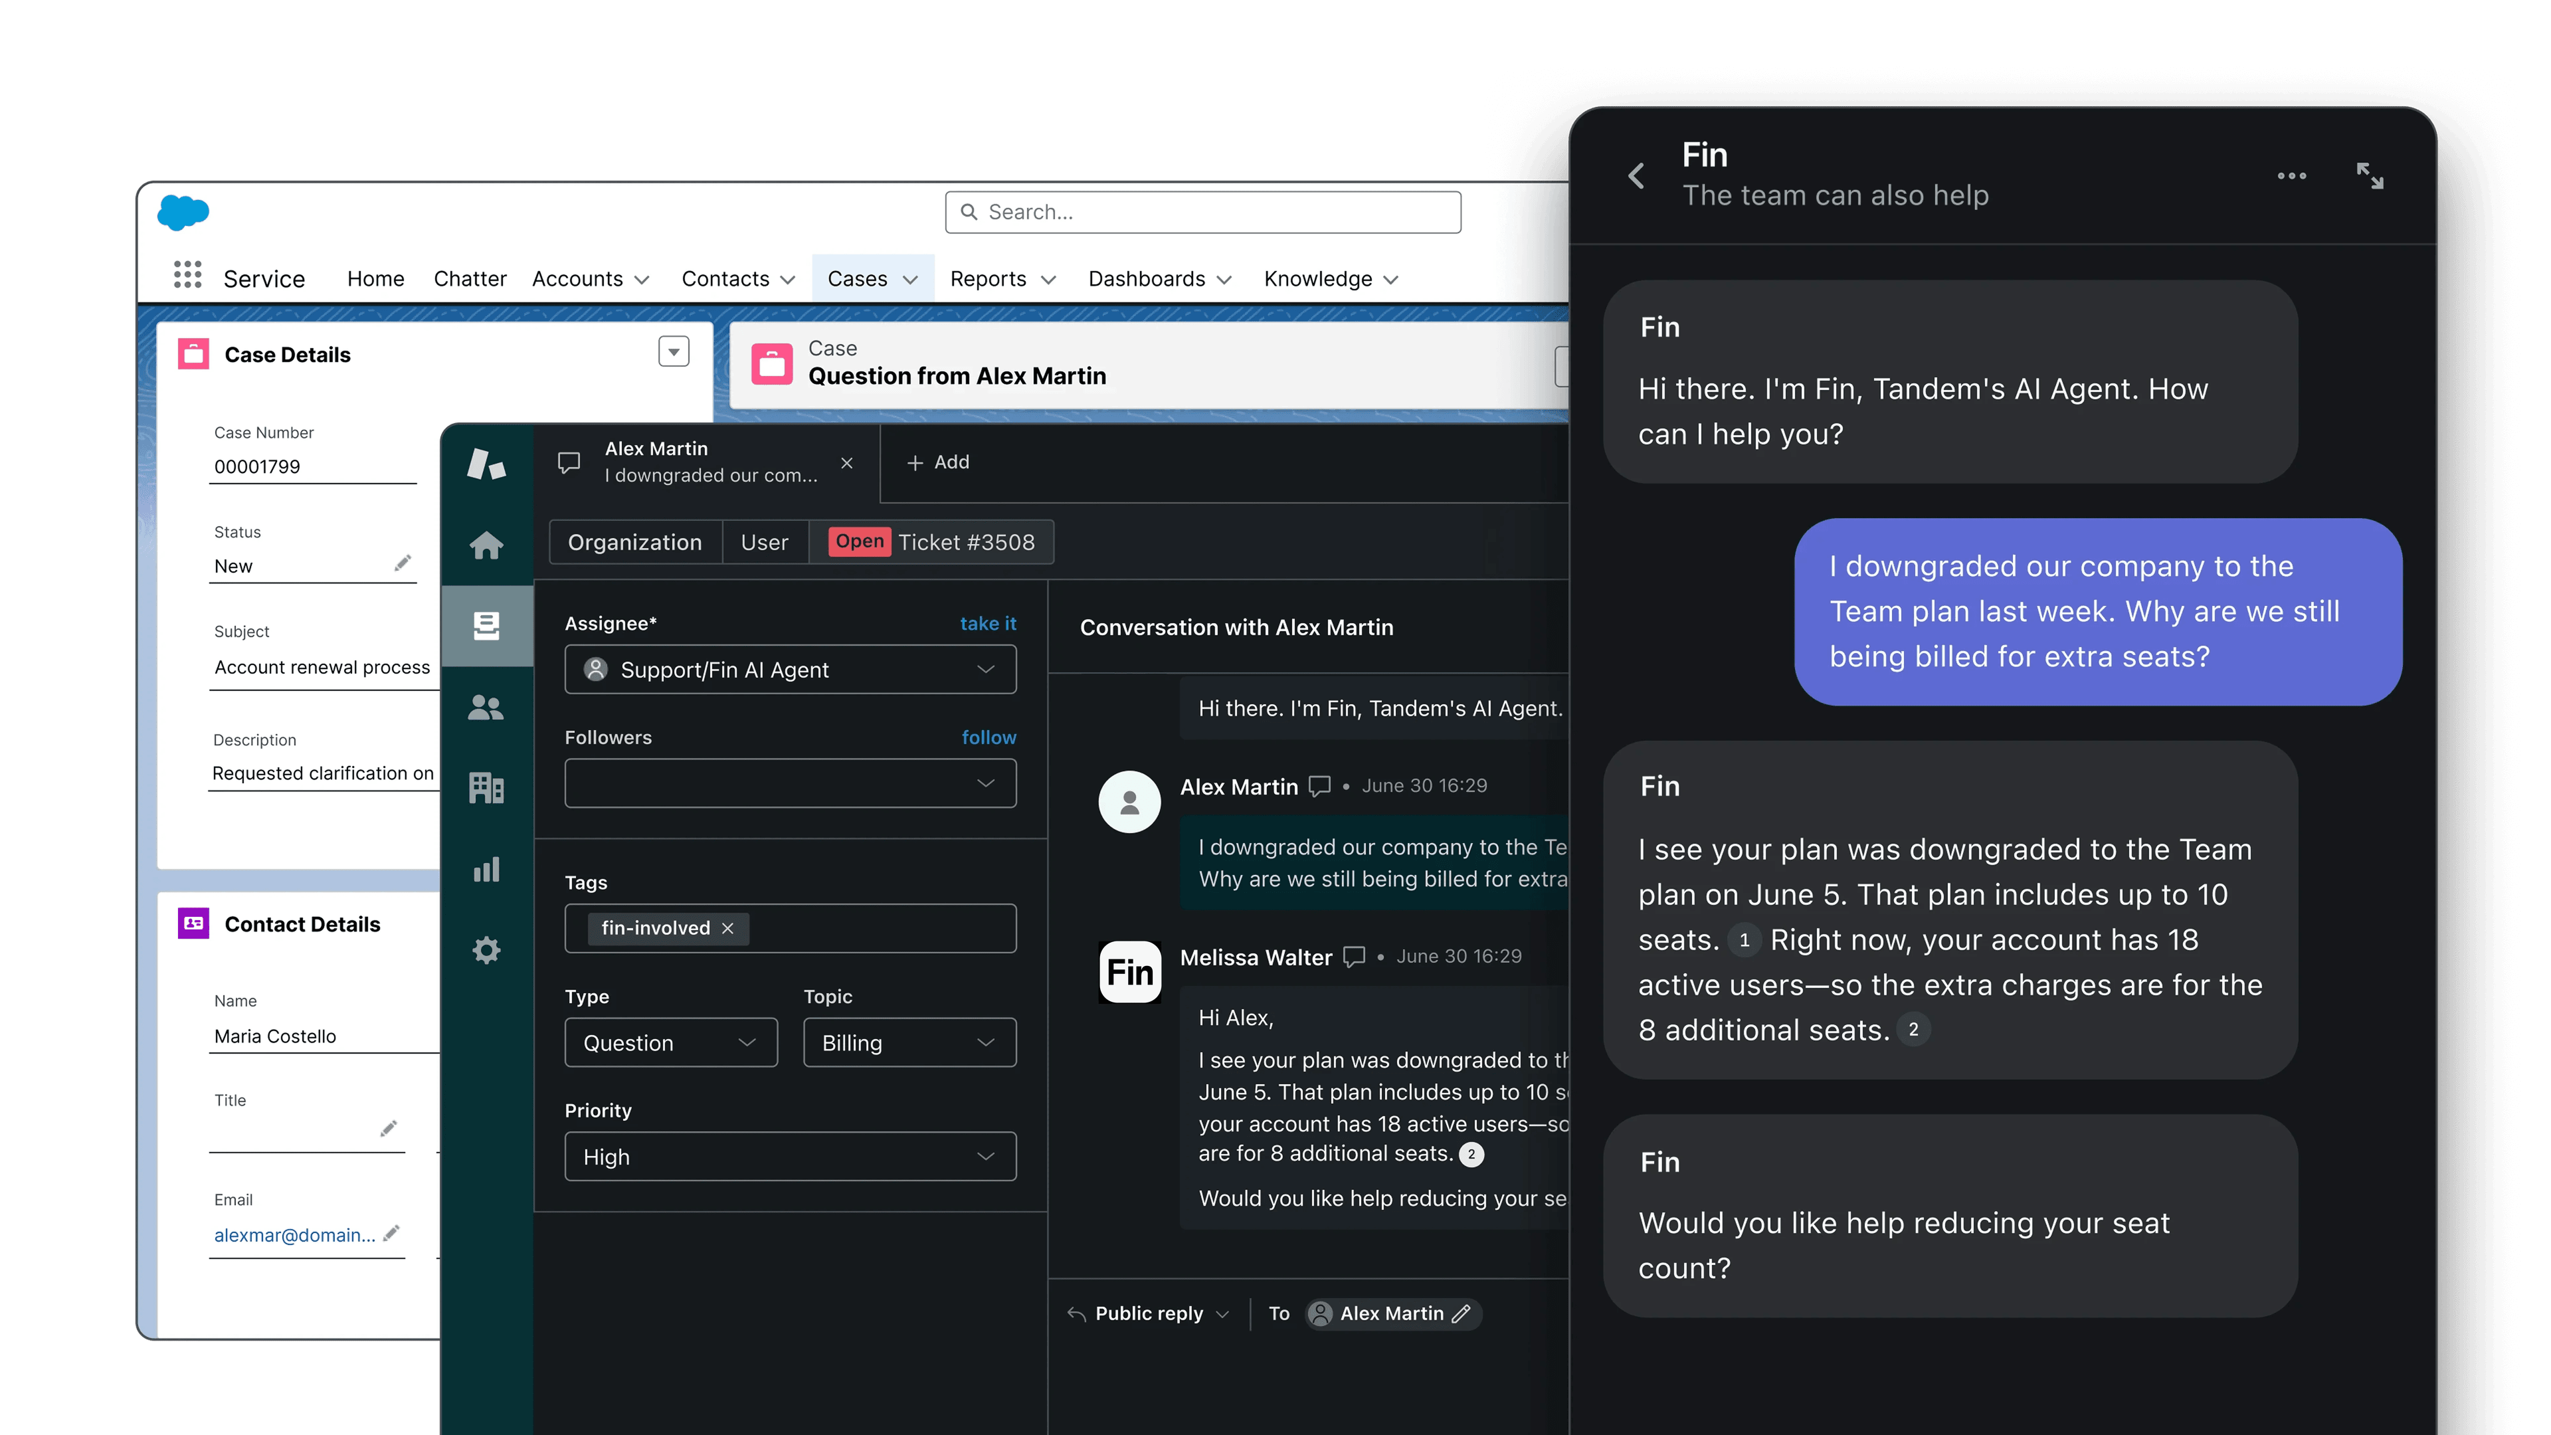The image size is (2551, 1435).
Task: Remove the fin-involved tag
Action: coord(728,928)
